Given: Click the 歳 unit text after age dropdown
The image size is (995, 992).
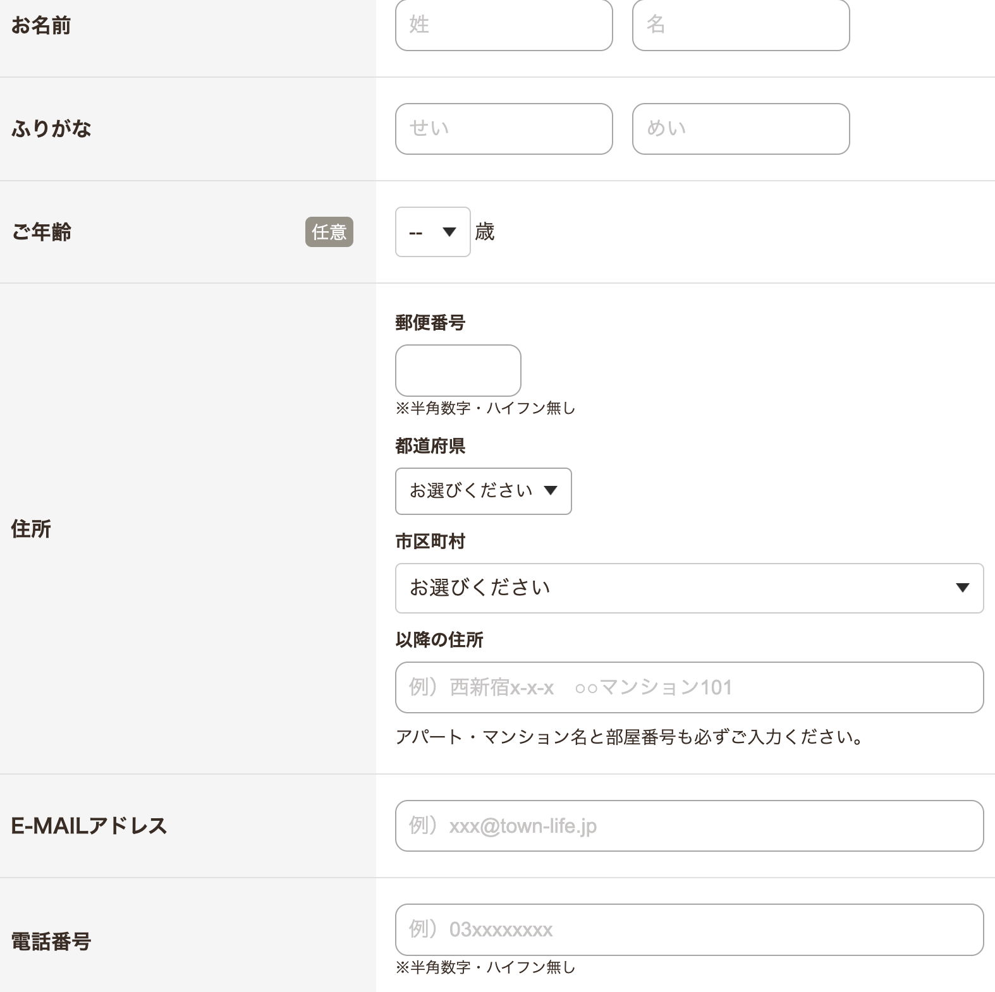Looking at the screenshot, I should (485, 232).
